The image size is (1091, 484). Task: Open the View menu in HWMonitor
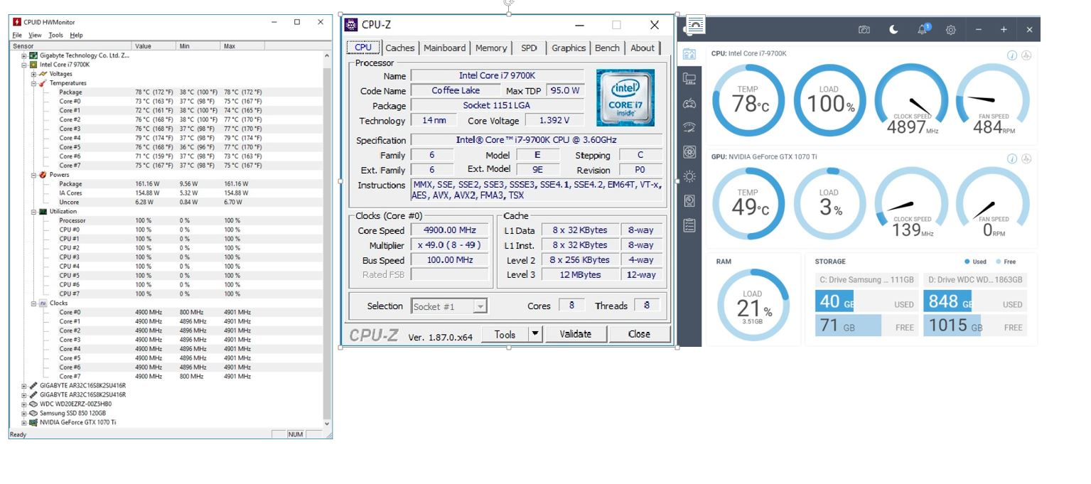coord(35,35)
